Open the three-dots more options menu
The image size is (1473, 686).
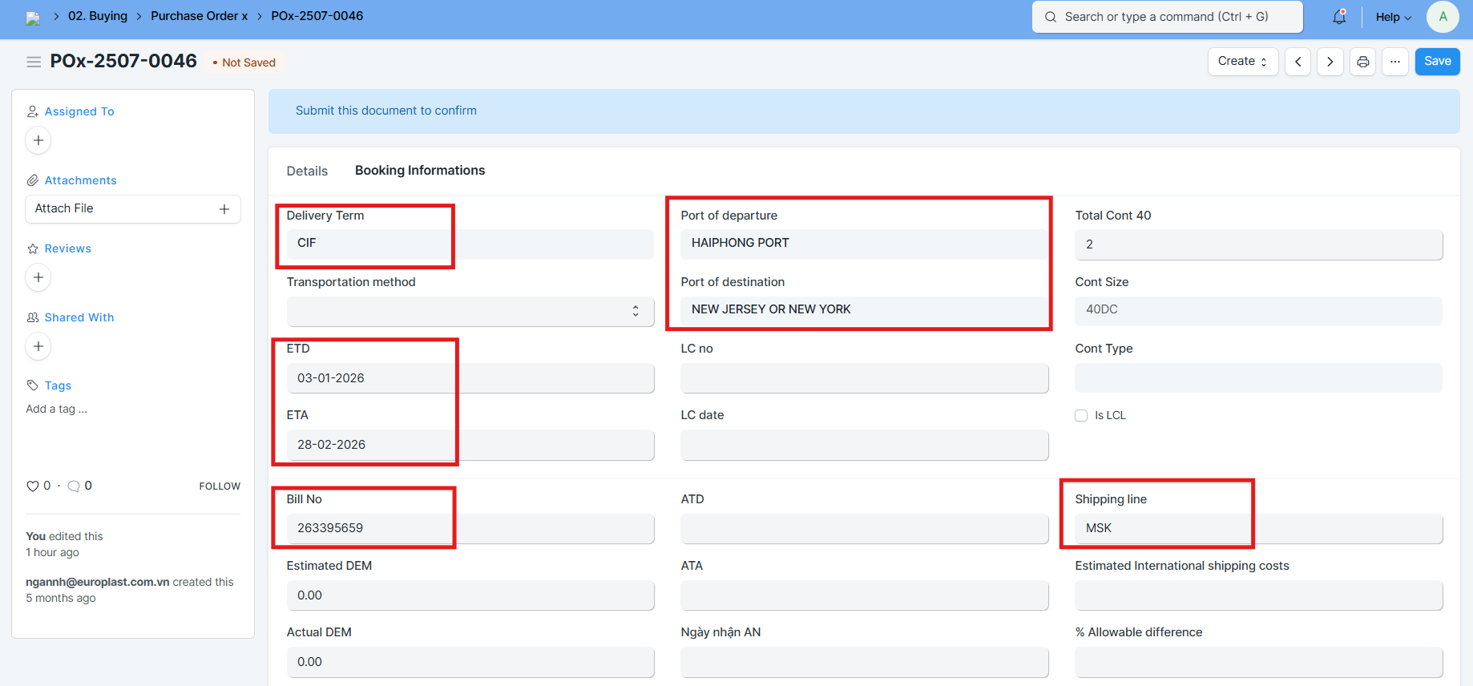tap(1394, 62)
